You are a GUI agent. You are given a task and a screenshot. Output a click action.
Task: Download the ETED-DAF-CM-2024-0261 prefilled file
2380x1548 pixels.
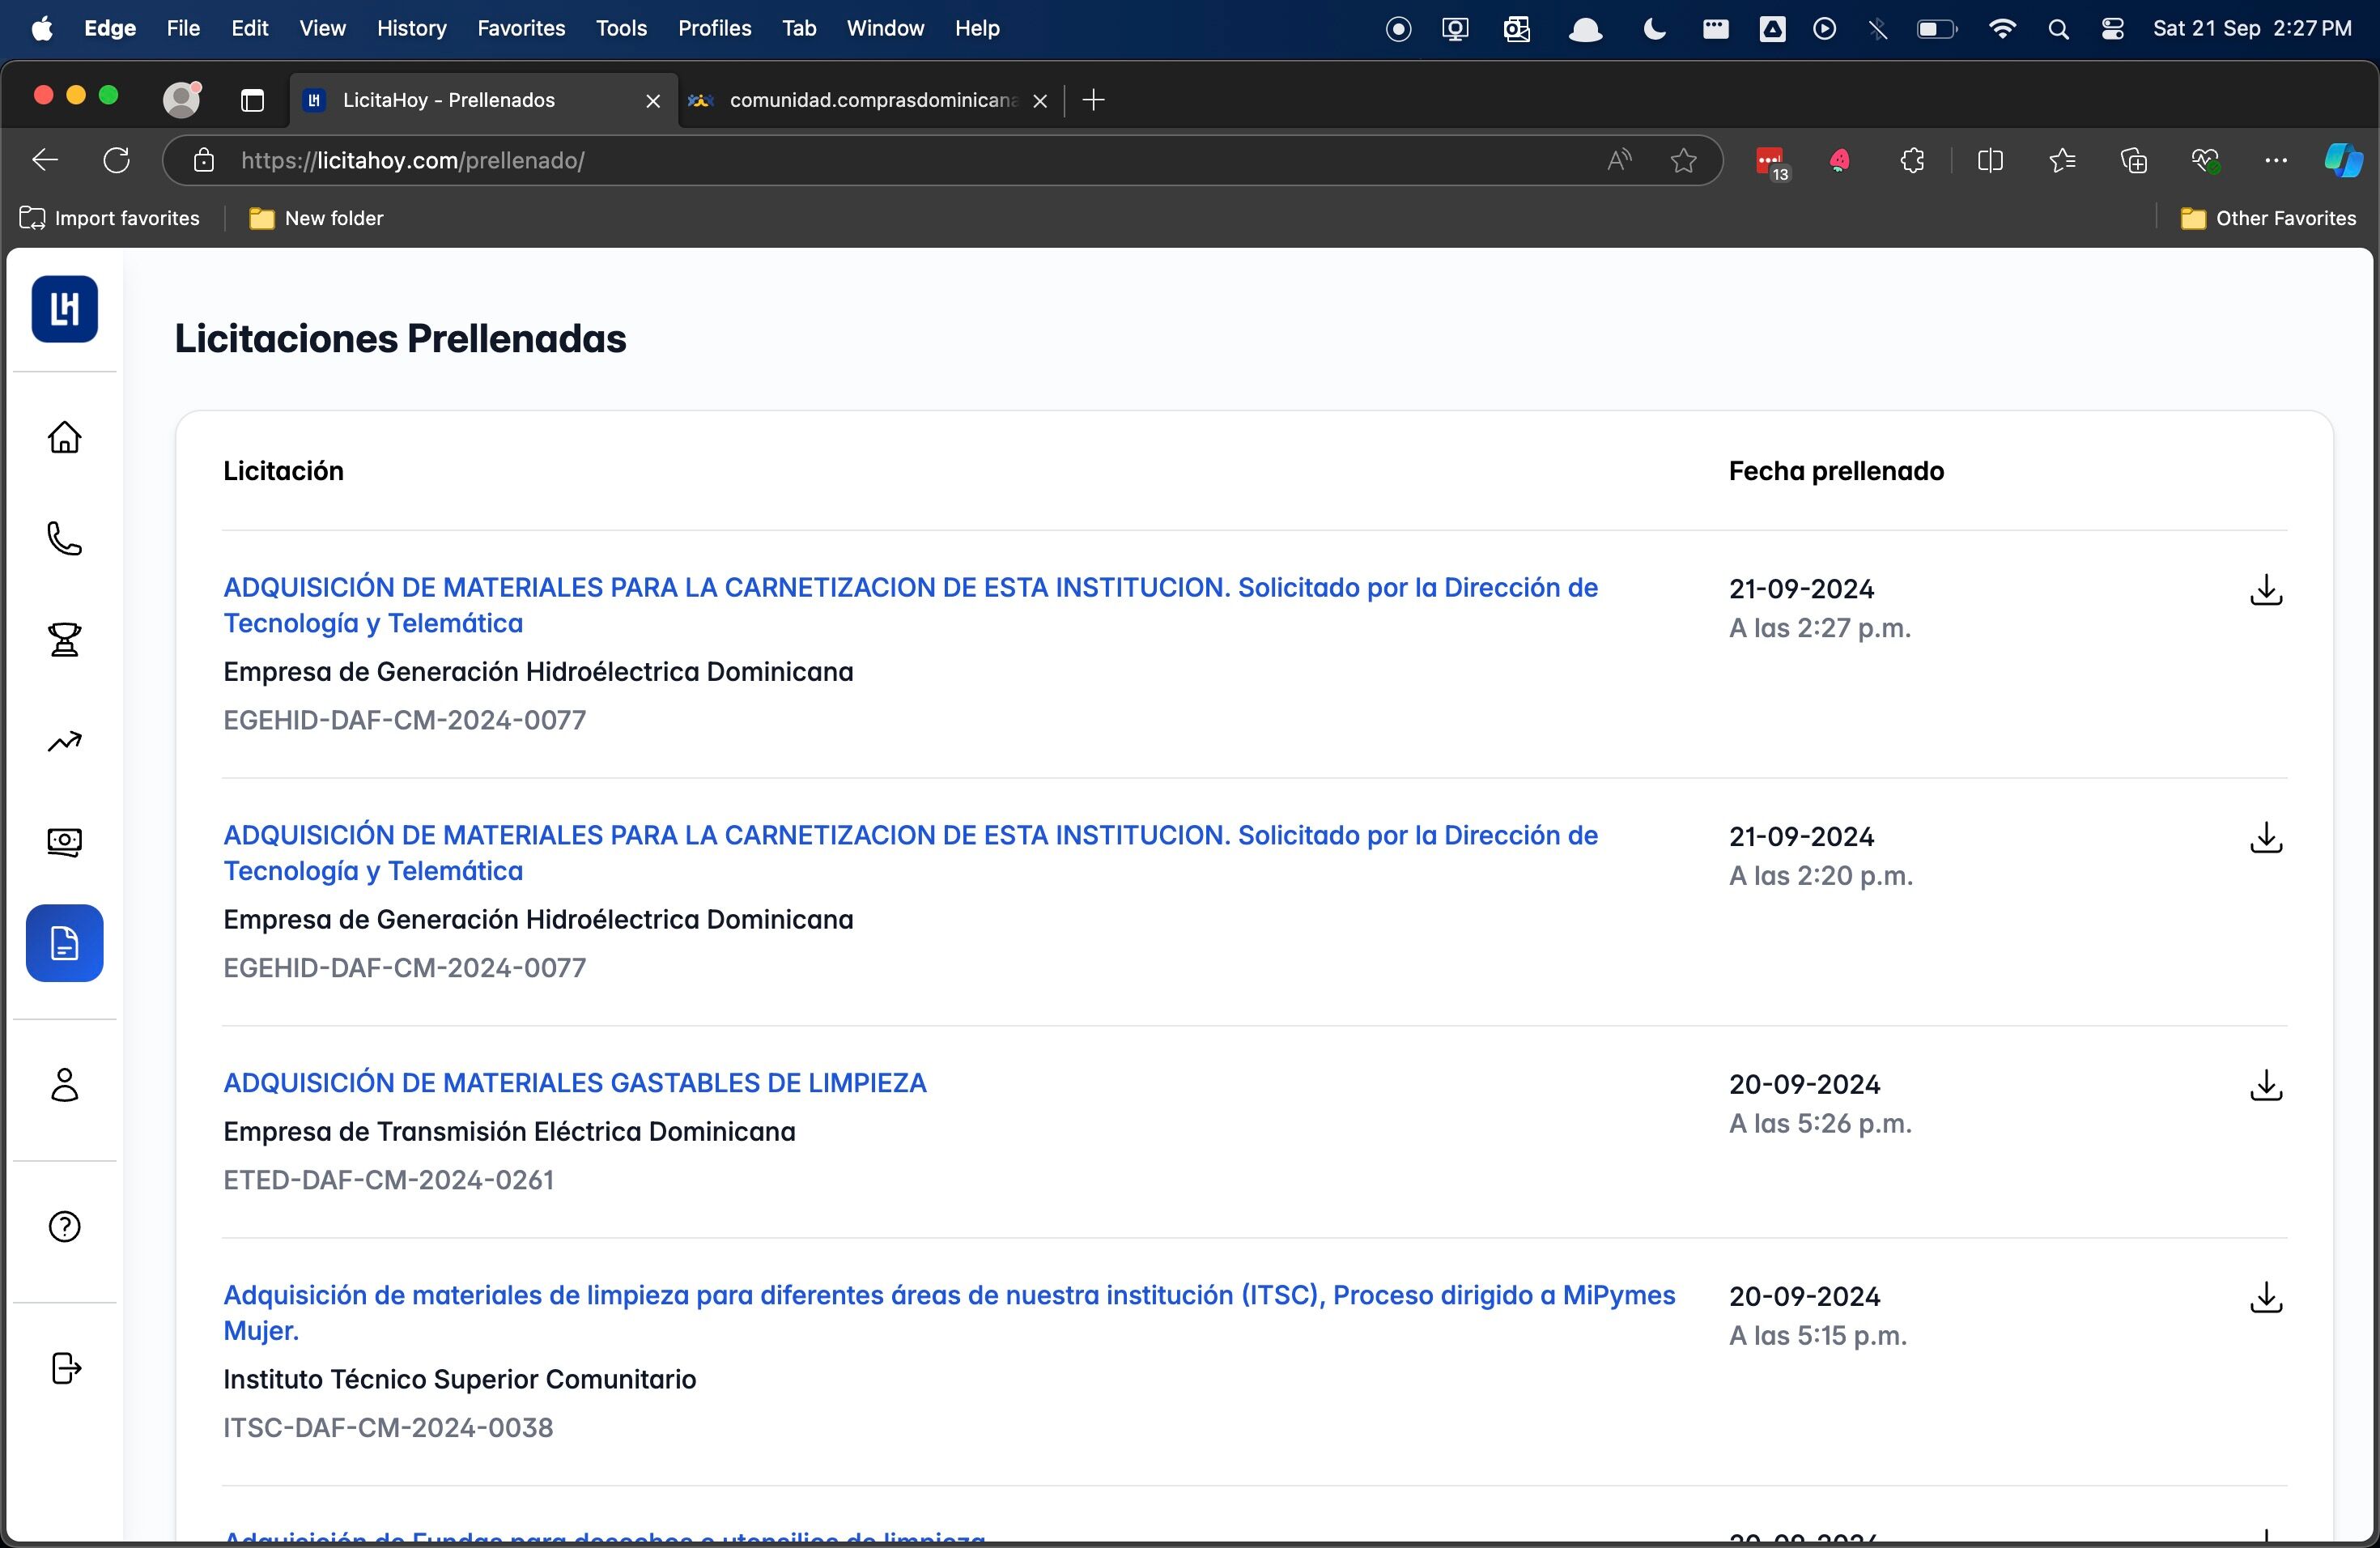[x=2266, y=1085]
